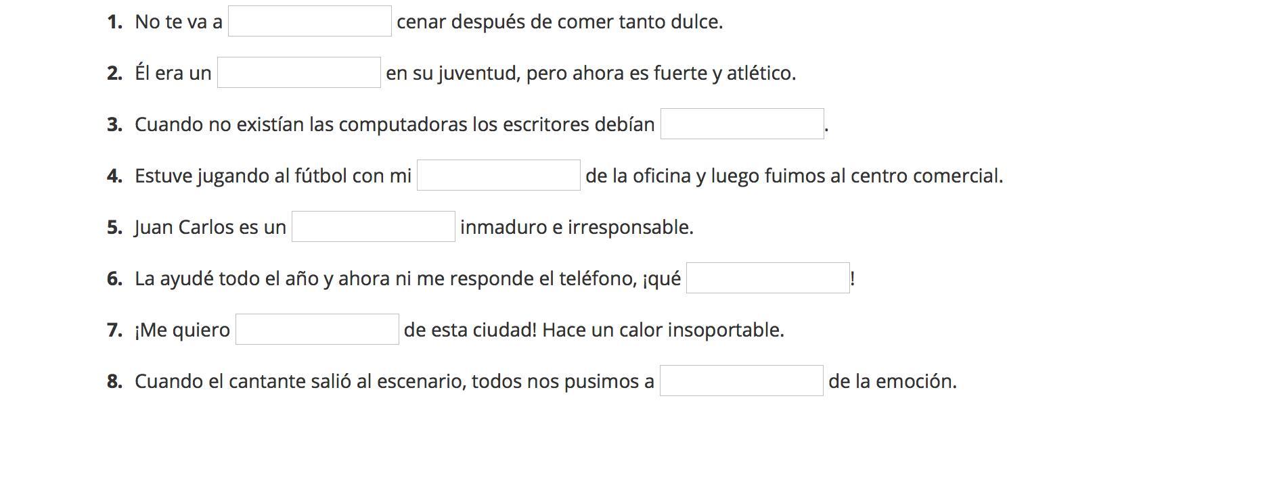Click the blank before 'de la emoción'
The width and height of the screenshot is (1275, 488).
(741, 381)
